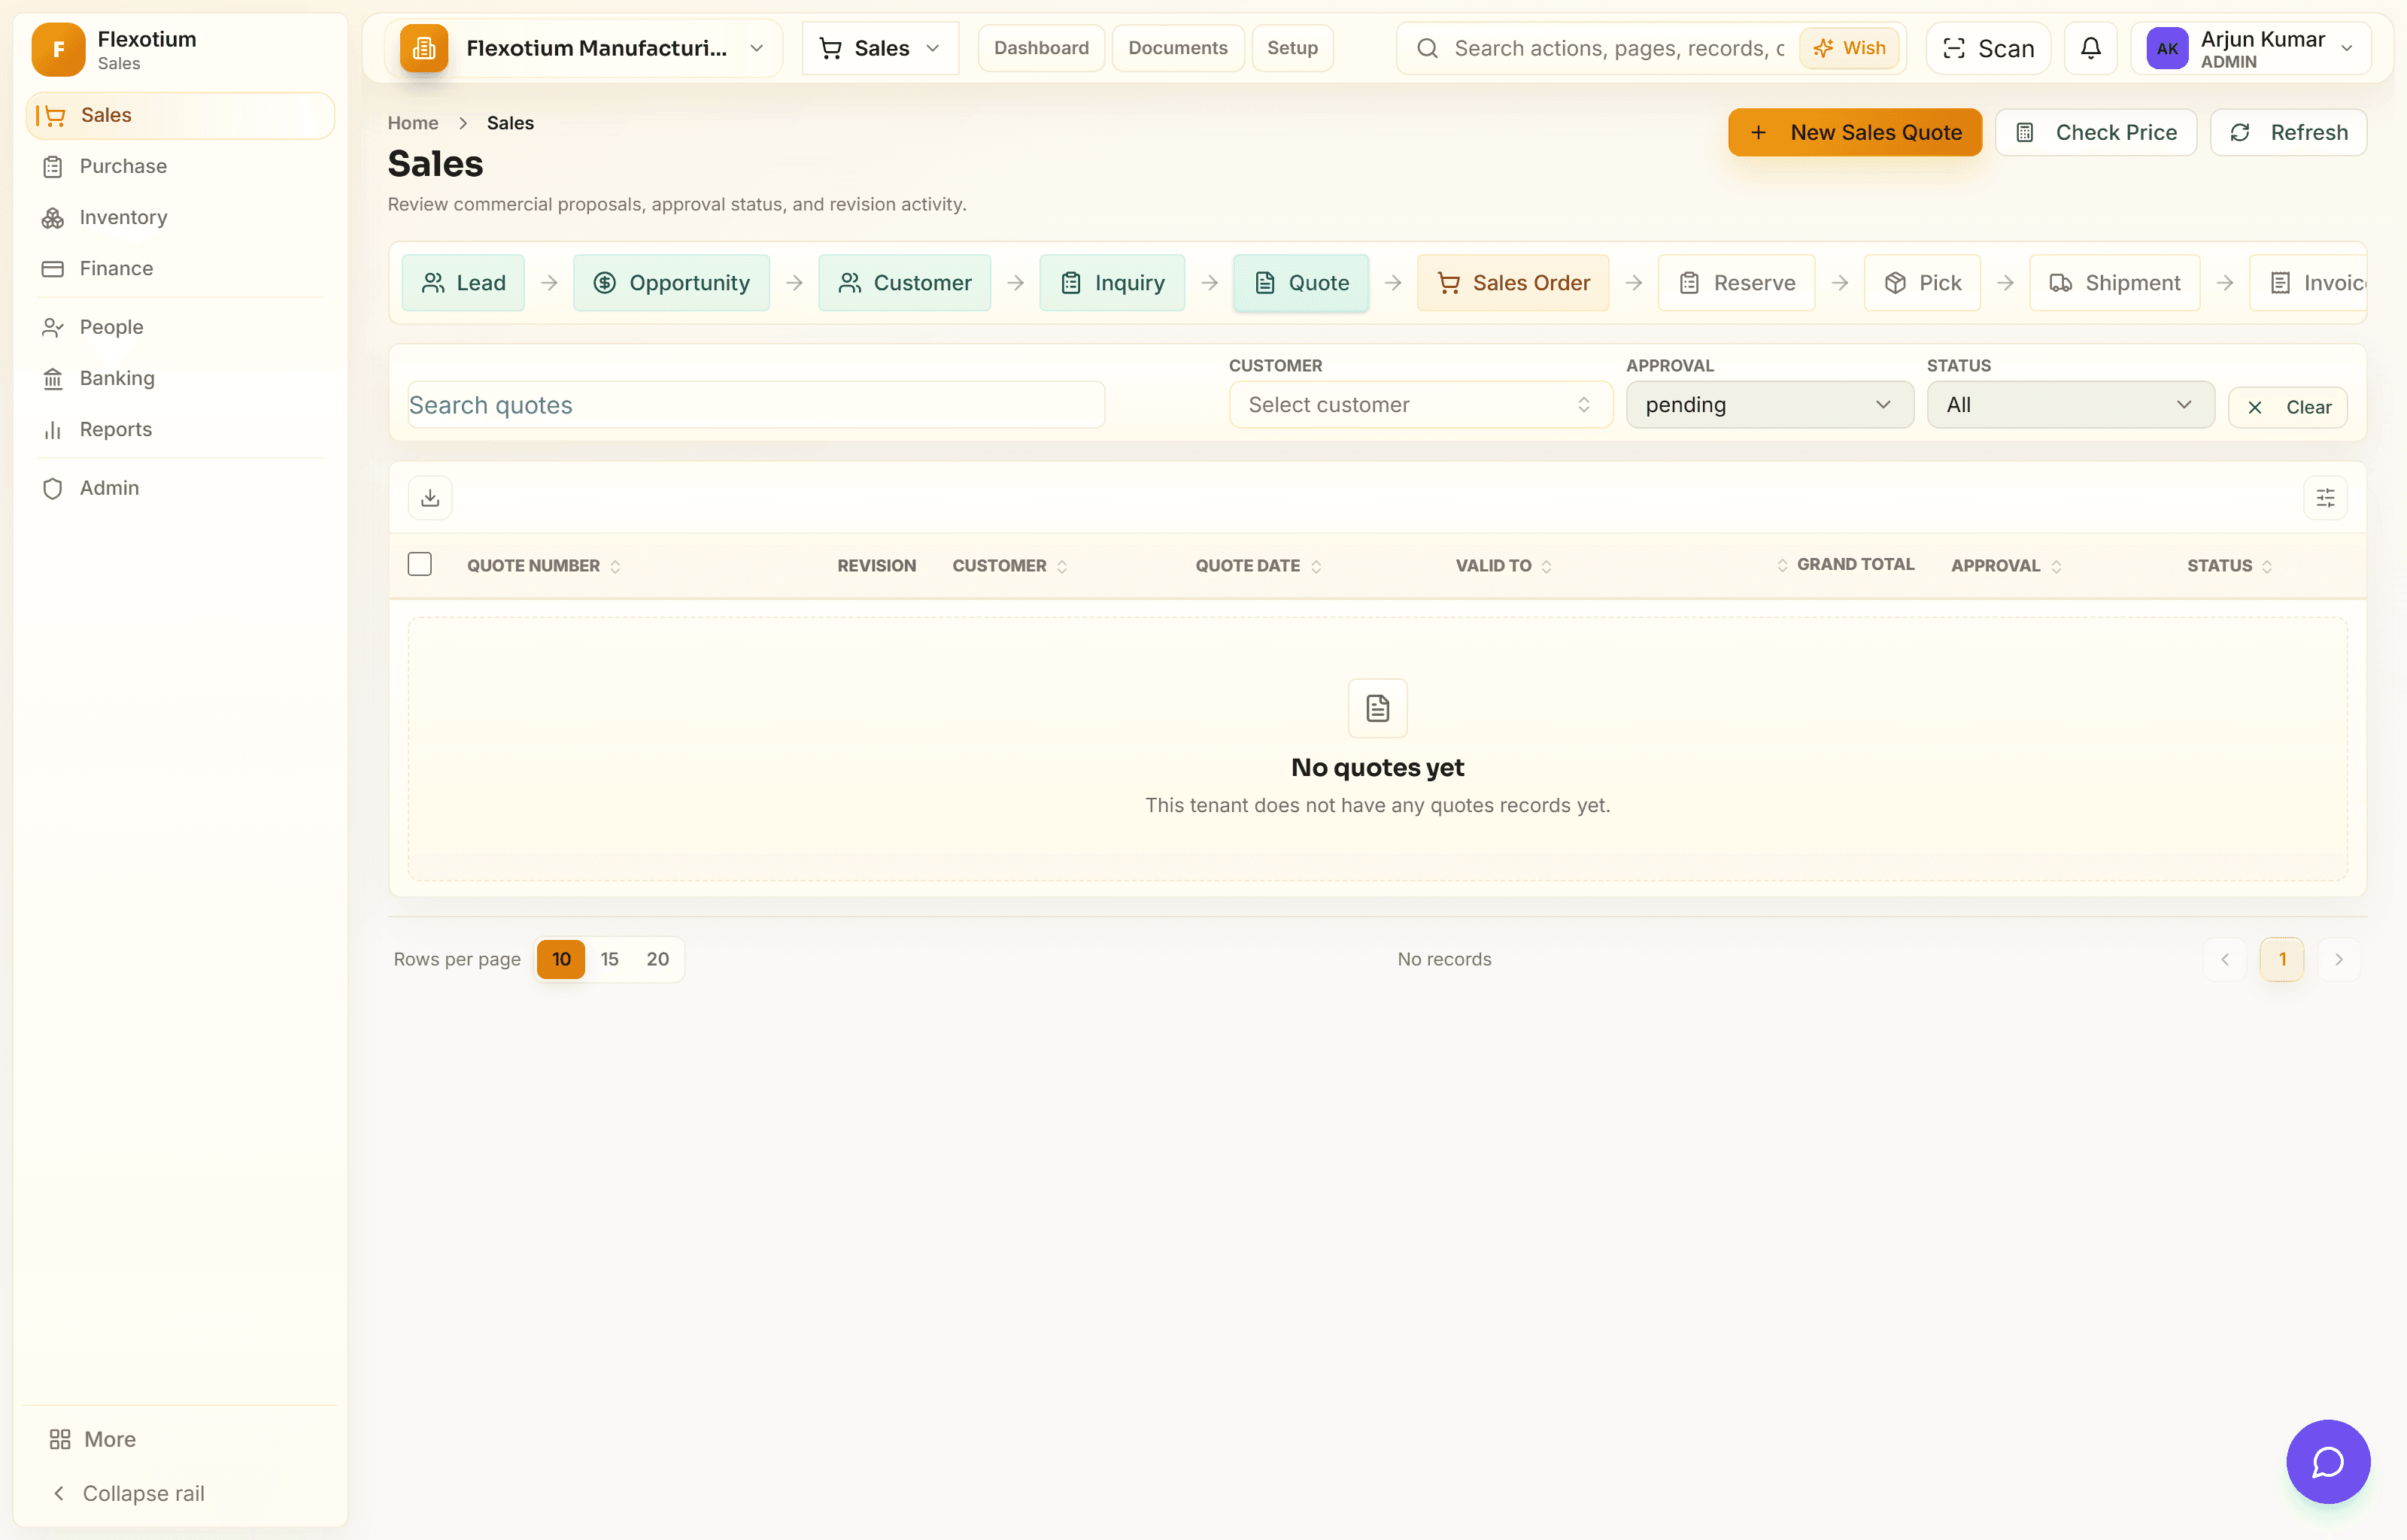Viewport: 2407px width, 1540px height.
Task: Open Banking section in sidebar
Action: [180, 378]
